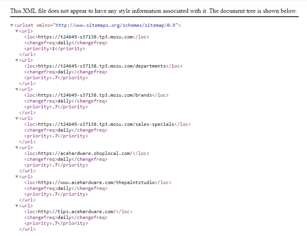Collapse the url node containing the homepage loc
The width and height of the screenshot is (307, 236).
pyautogui.click(x=17, y=31)
